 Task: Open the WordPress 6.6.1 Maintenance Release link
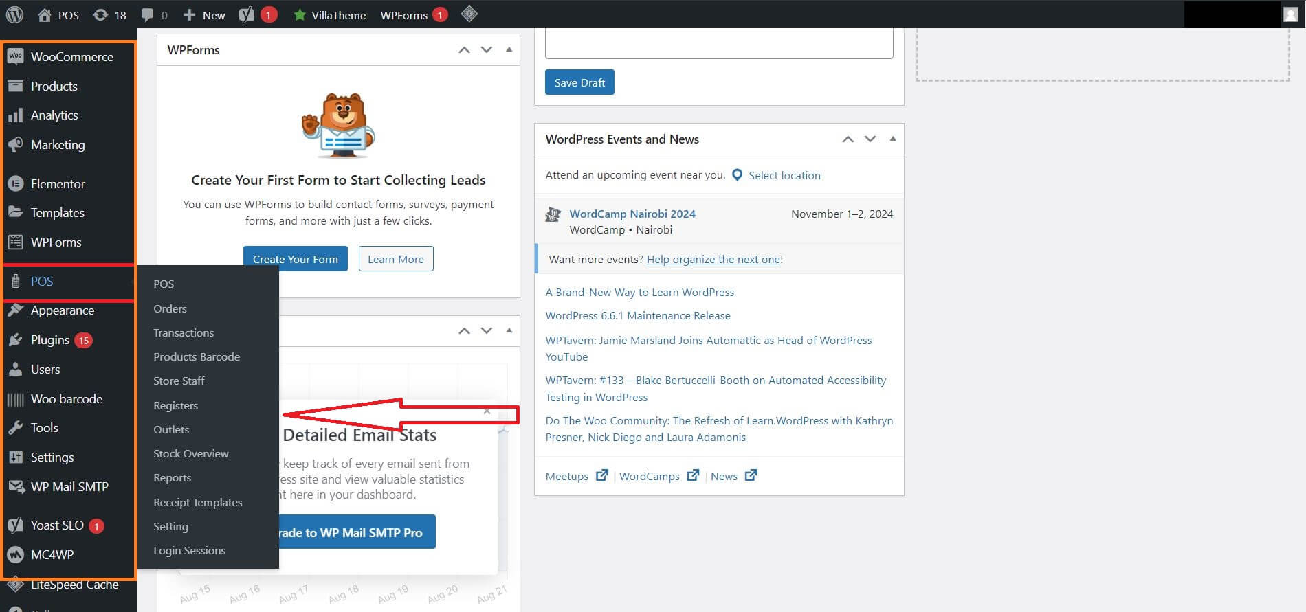tap(638, 315)
